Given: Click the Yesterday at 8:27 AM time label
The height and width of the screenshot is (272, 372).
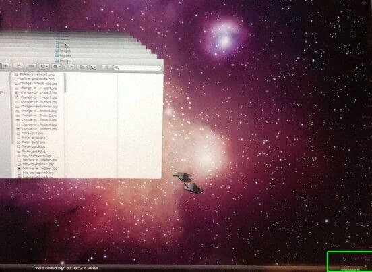Looking at the screenshot, I should [66, 268].
